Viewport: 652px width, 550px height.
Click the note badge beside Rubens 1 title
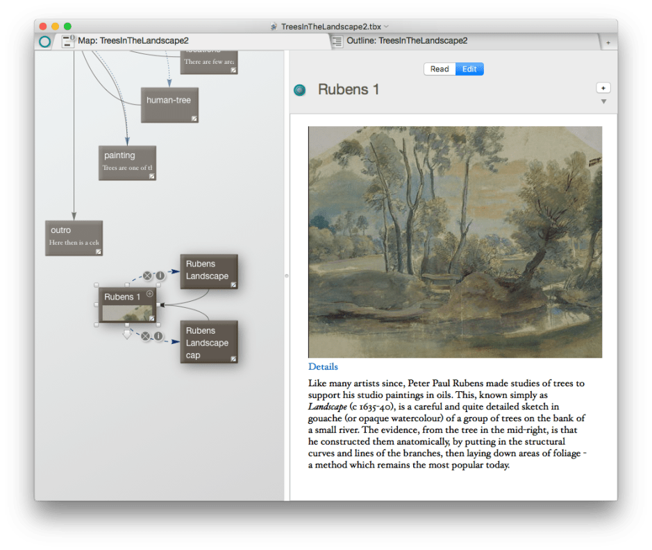click(300, 90)
